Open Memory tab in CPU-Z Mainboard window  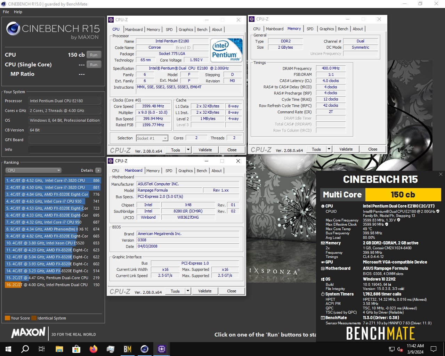(x=153, y=171)
